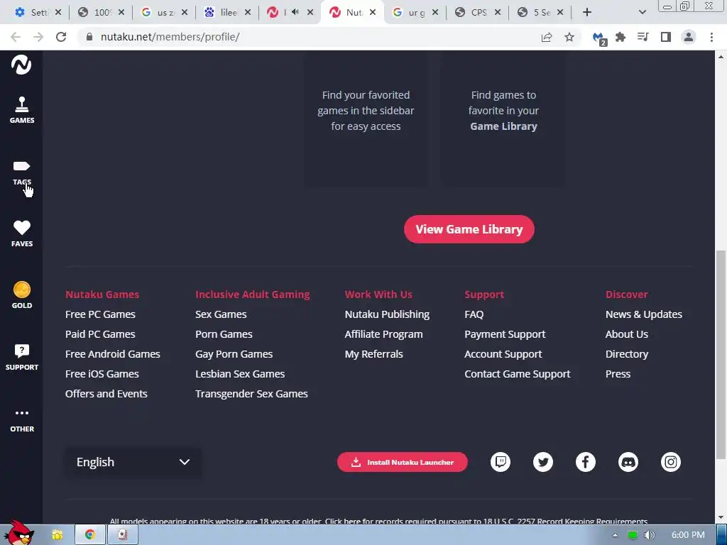Image resolution: width=727 pixels, height=545 pixels.
Task: Open the media control playlist icon
Action: point(643,37)
